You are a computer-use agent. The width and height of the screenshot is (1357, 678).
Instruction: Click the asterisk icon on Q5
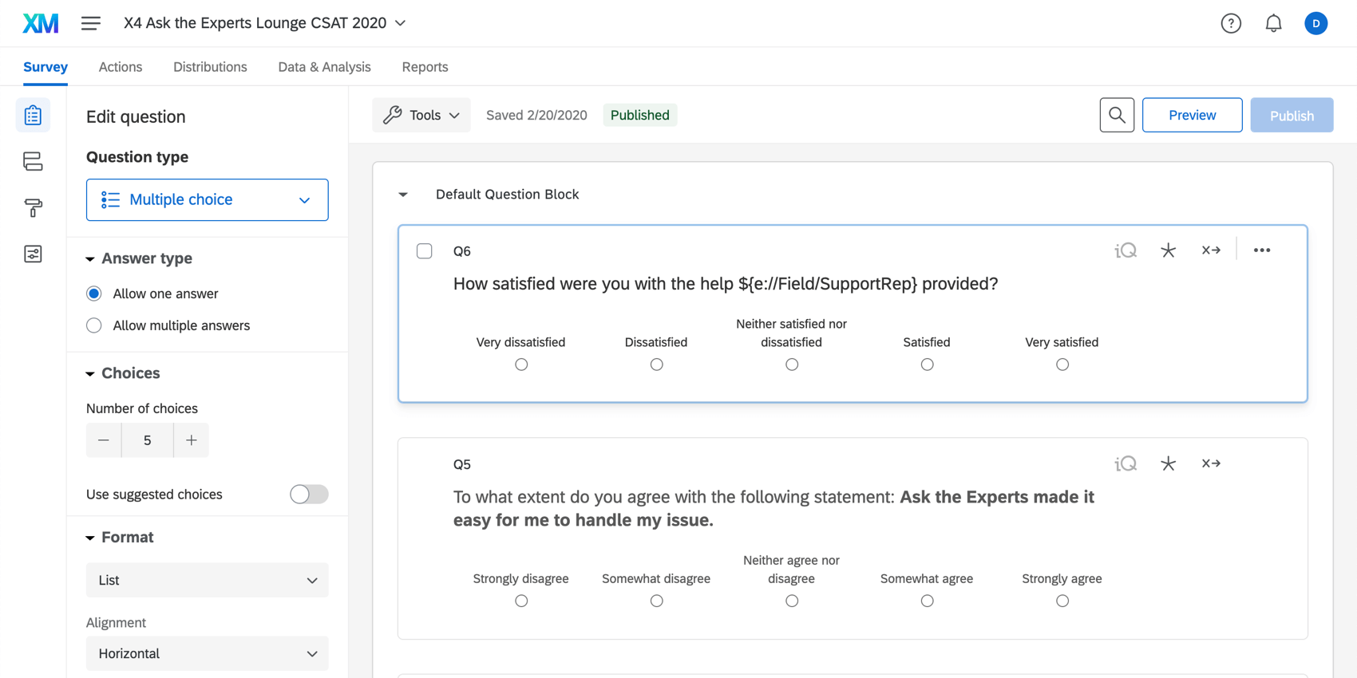[1168, 463]
